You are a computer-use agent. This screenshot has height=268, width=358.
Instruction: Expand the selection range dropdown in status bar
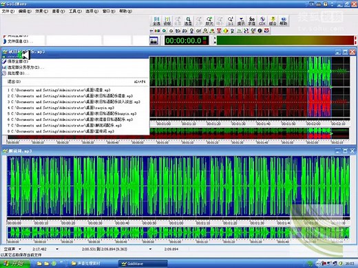click(x=150, y=249)
